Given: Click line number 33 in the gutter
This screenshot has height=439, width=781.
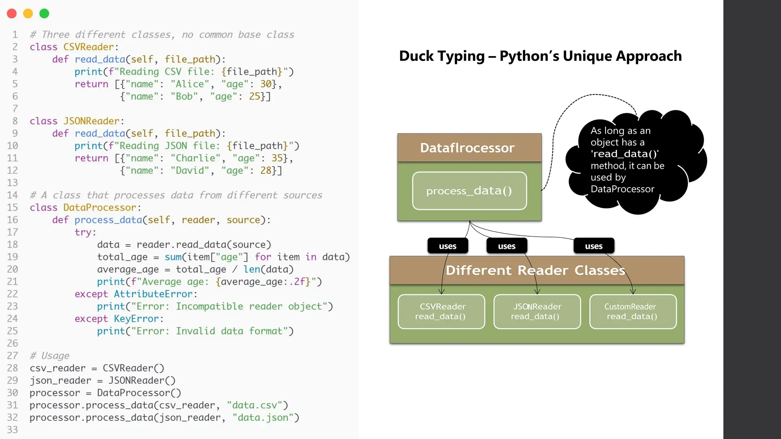Looking at the screenshot, I should 13,430.
